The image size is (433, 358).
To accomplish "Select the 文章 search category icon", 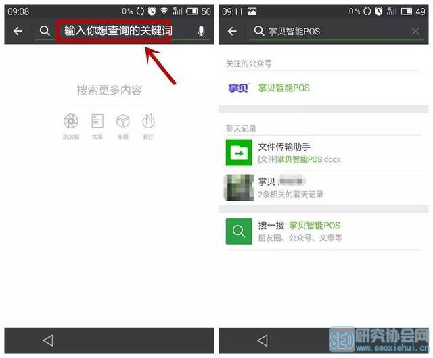I will tap(97, 122).
